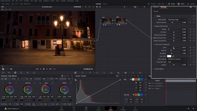Pick color with Color Filter eyedropper

click(x=173, y=56)
